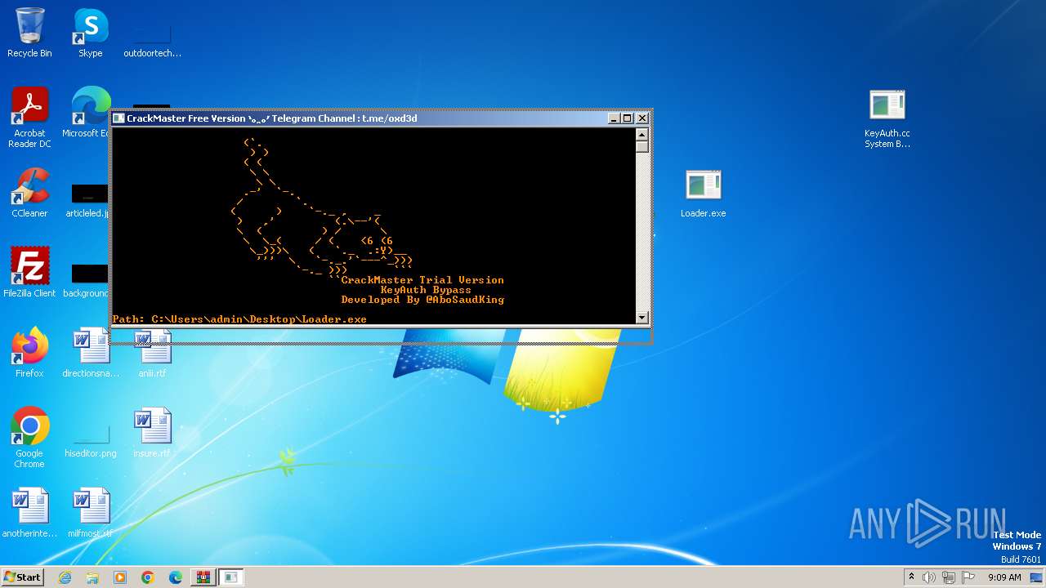This screenshot has height=588, width=1046.
Task: Open Edge from the taskbar
Action: pos(176,577)
